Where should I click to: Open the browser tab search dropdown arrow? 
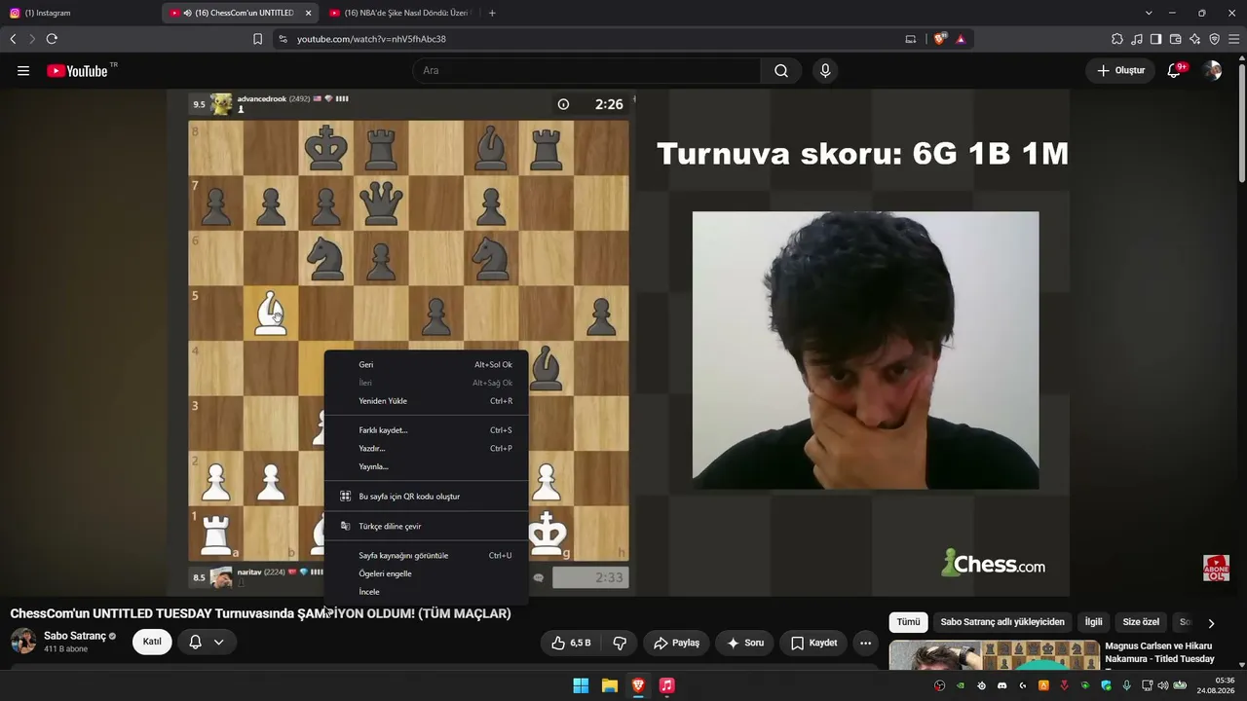1149,13
